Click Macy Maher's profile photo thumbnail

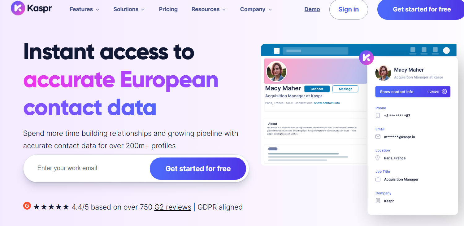tap(276, 71)
